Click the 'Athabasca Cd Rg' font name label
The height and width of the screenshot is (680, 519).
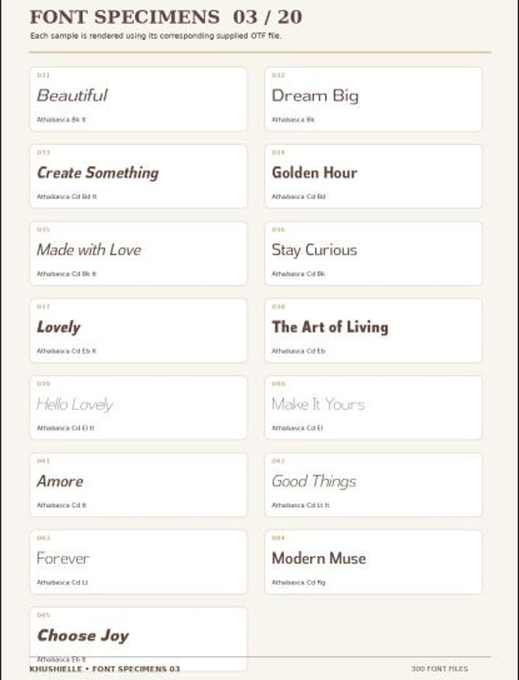point(299,583)
